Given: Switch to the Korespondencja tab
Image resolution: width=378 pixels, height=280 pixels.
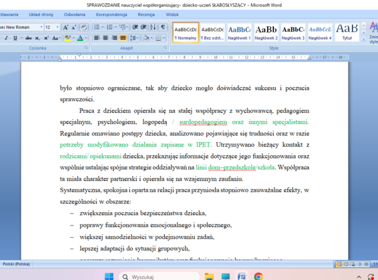Looking at the screenshot, I should point(111,15).
